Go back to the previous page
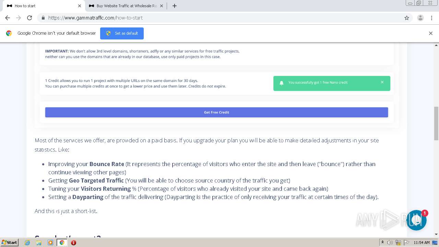Viewport: 439px width, 247px height. pos(8,18)
